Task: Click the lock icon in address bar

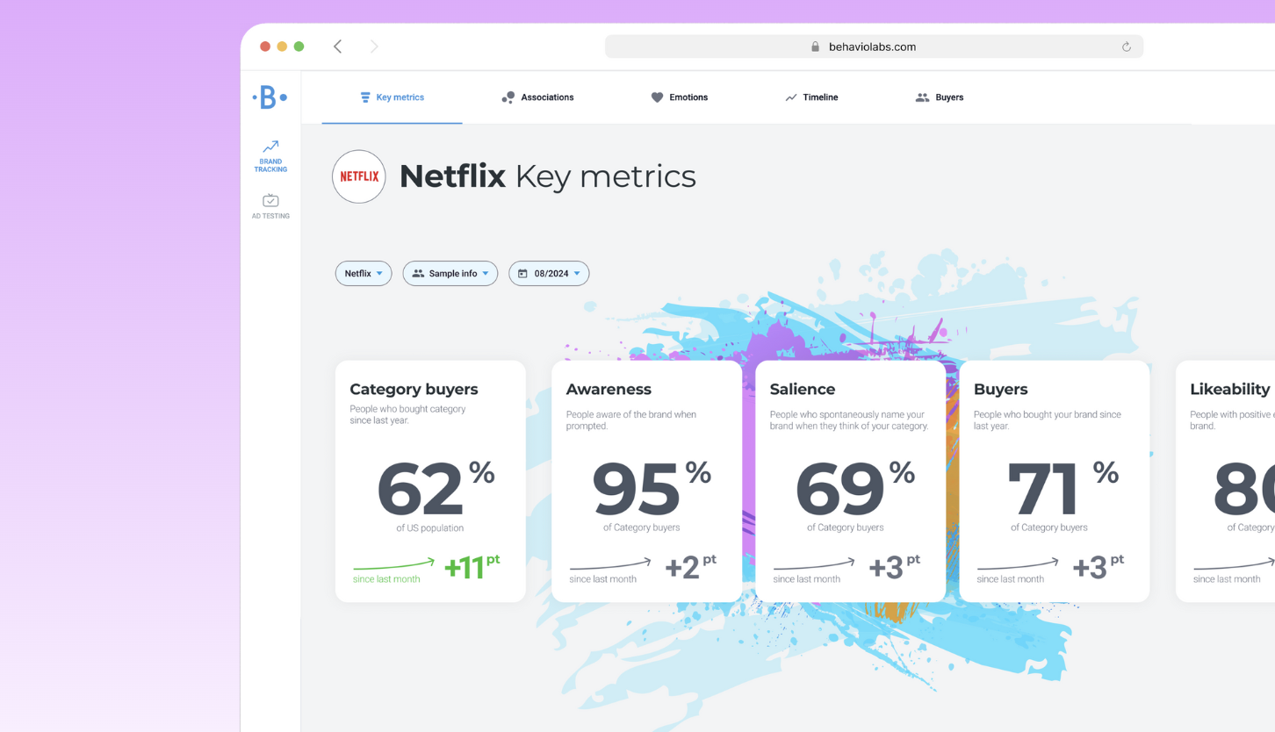Action: [815, 47]
